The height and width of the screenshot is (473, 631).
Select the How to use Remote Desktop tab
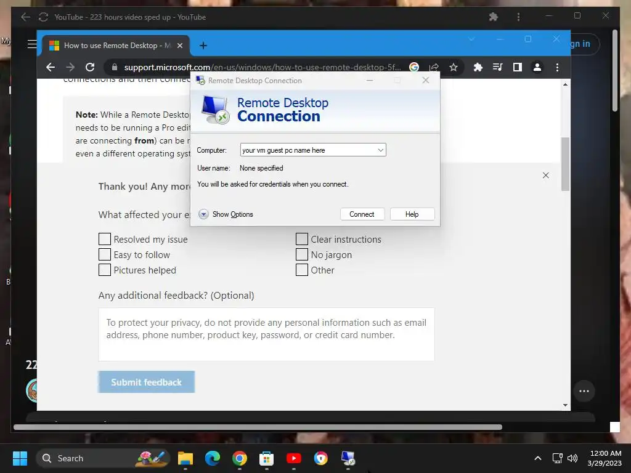click(x=115, y=46)
